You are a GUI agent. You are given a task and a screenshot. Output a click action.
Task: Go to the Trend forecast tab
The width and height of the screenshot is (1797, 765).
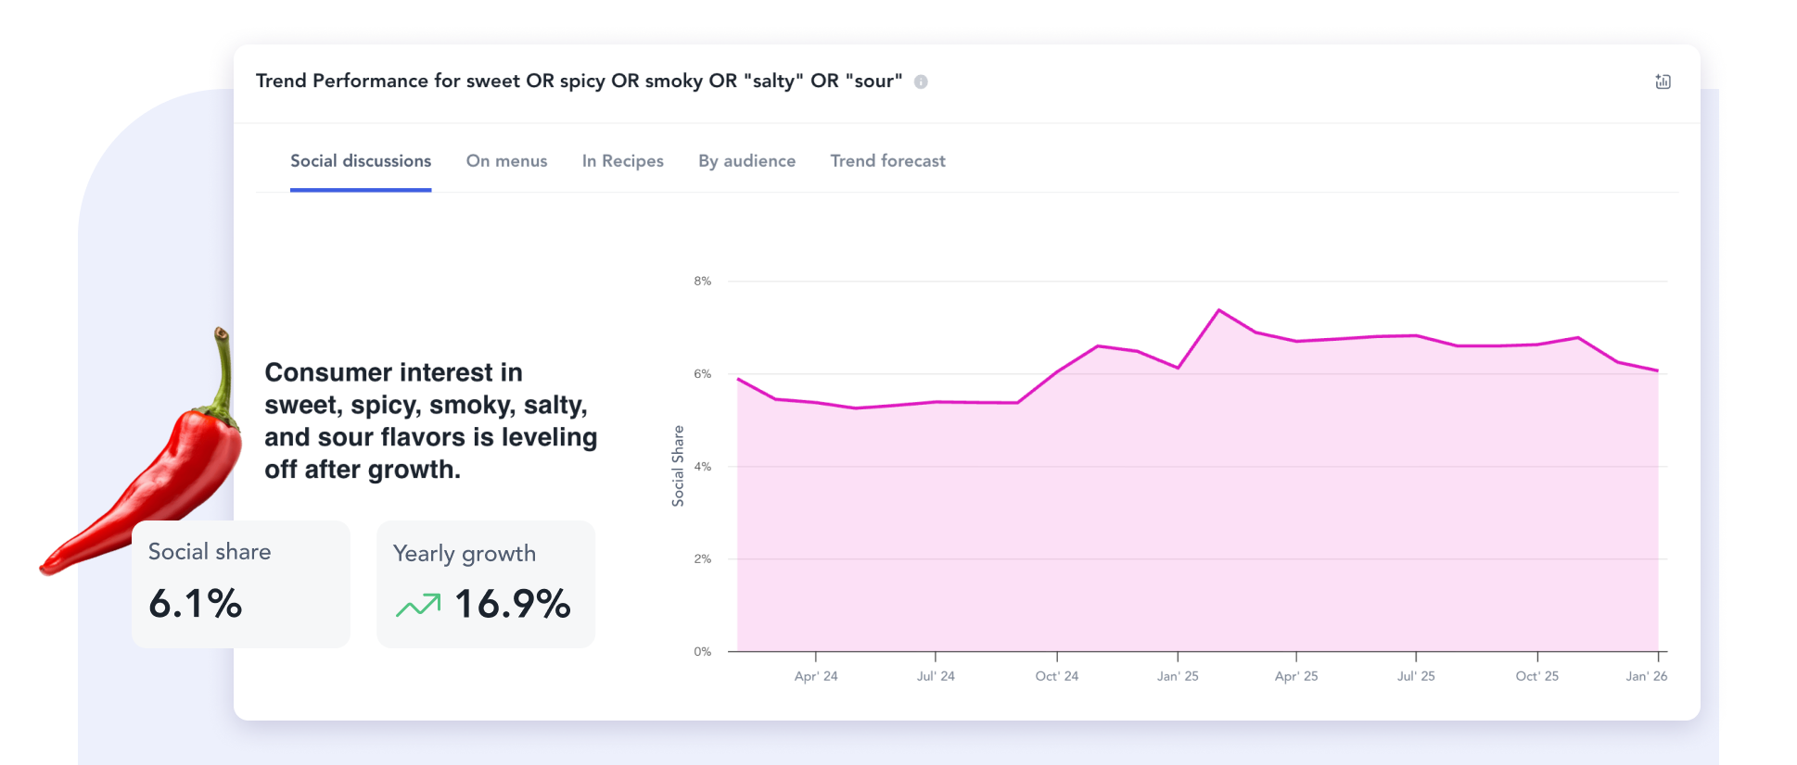point(887,161)
